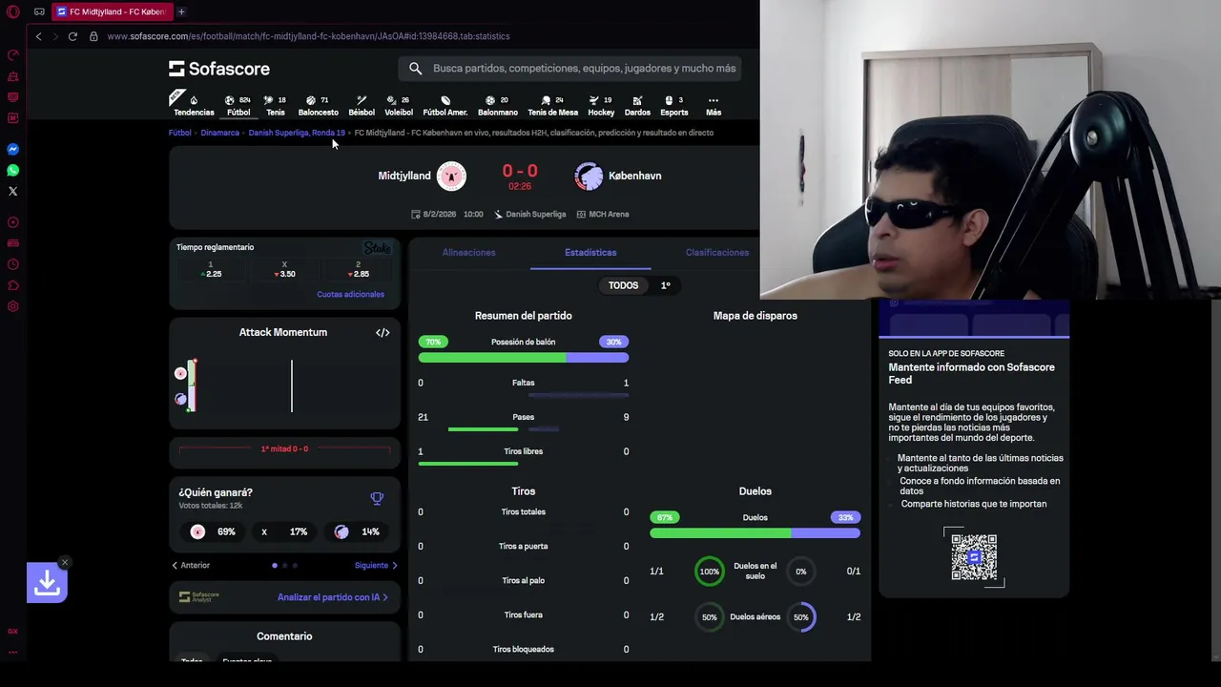Select the TODOS period toggle

coord(623,285)
